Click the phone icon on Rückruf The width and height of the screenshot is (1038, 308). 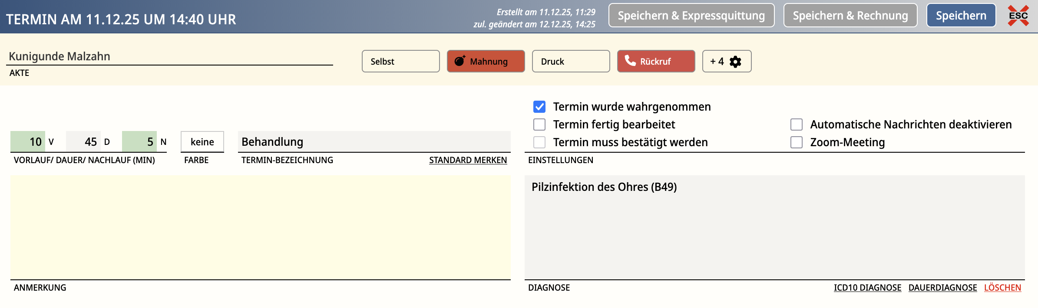click(630, 61)
